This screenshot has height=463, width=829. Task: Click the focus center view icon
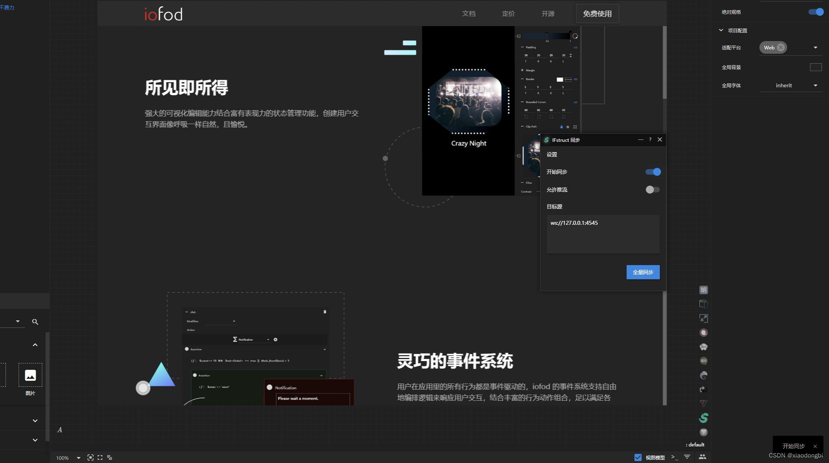tap(91, 457)
